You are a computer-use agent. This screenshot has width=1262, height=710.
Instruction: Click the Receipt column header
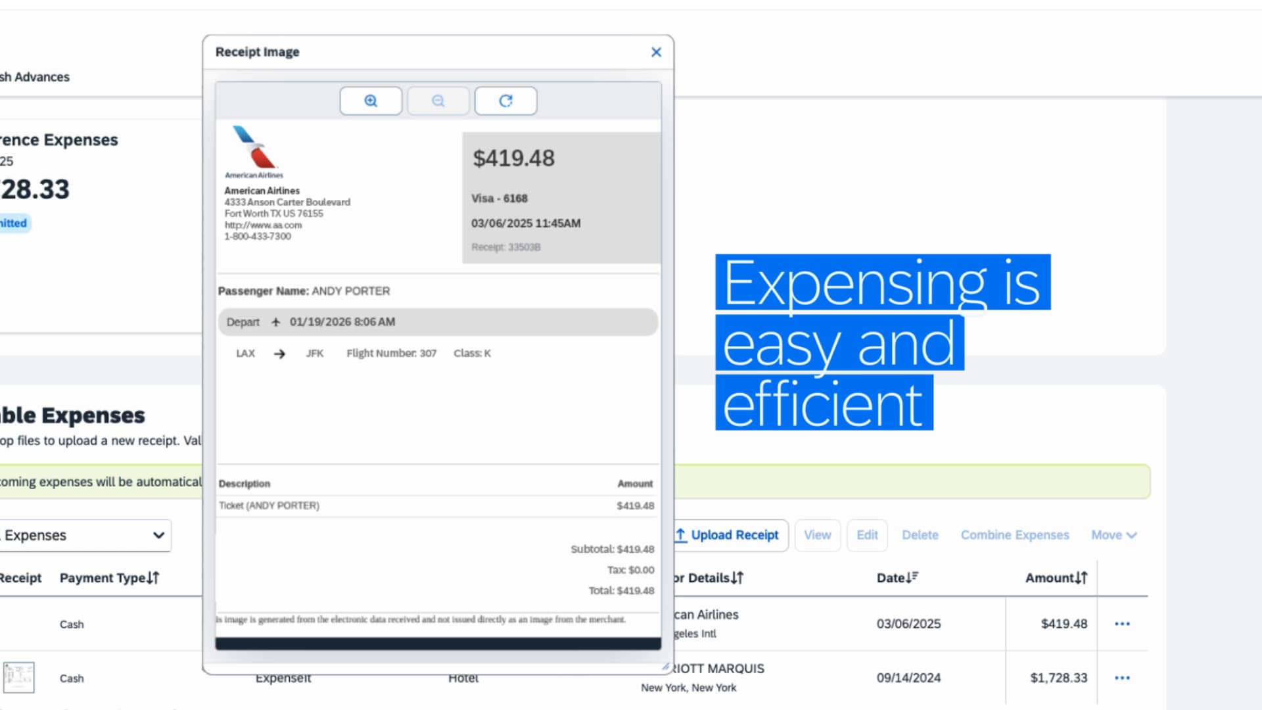(20, 578)
